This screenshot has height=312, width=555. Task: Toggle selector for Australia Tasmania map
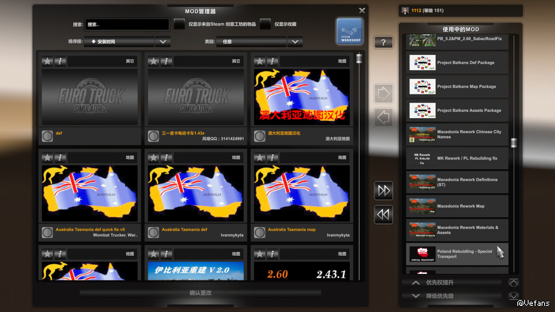pos(260,232)
